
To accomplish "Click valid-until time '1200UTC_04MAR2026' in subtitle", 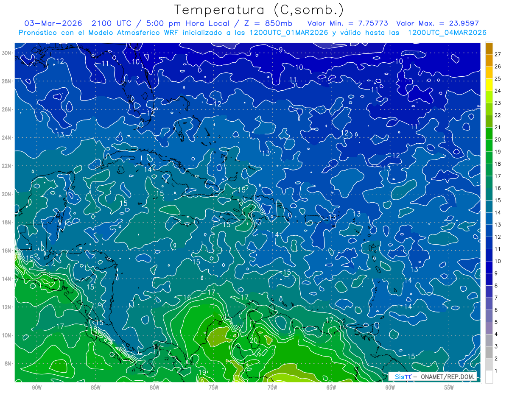I will coord(447,33).
